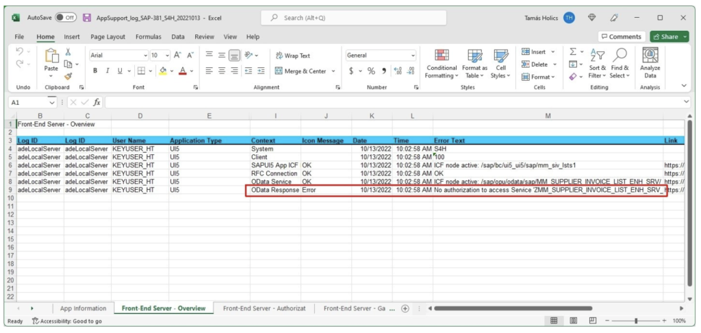The height and width of the screenshot is (333, 701).
Task: Click the Insert Function fx icon
Action: point(97,103)
